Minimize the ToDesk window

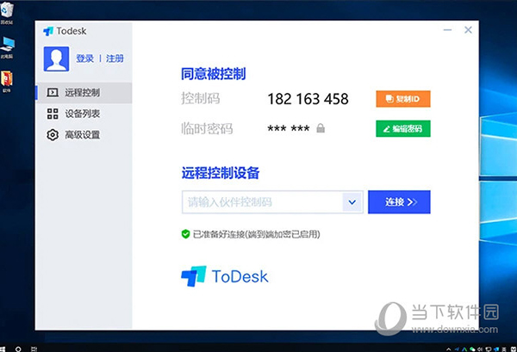coord(447,30)
